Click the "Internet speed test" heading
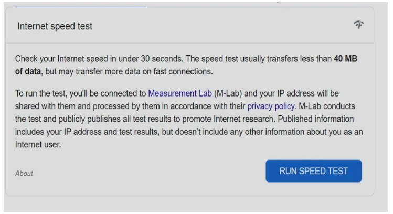This screenshot has height=214, width=393. [55, 26]
